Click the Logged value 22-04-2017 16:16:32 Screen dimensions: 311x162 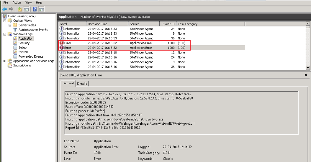coord(177,147)
